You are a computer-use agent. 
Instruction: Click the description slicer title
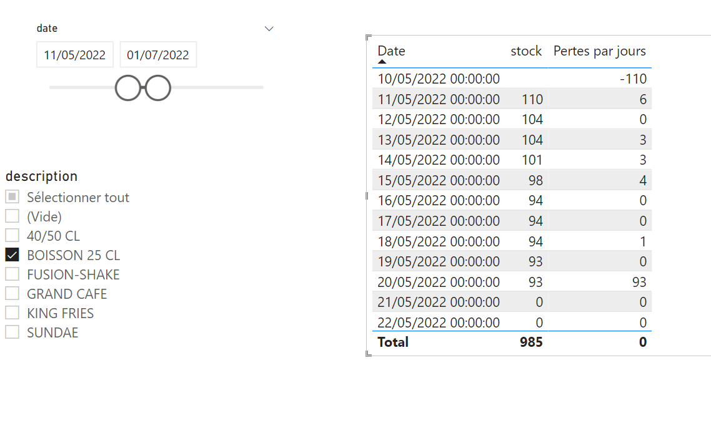pyautogui.click(x=41, y=176)
